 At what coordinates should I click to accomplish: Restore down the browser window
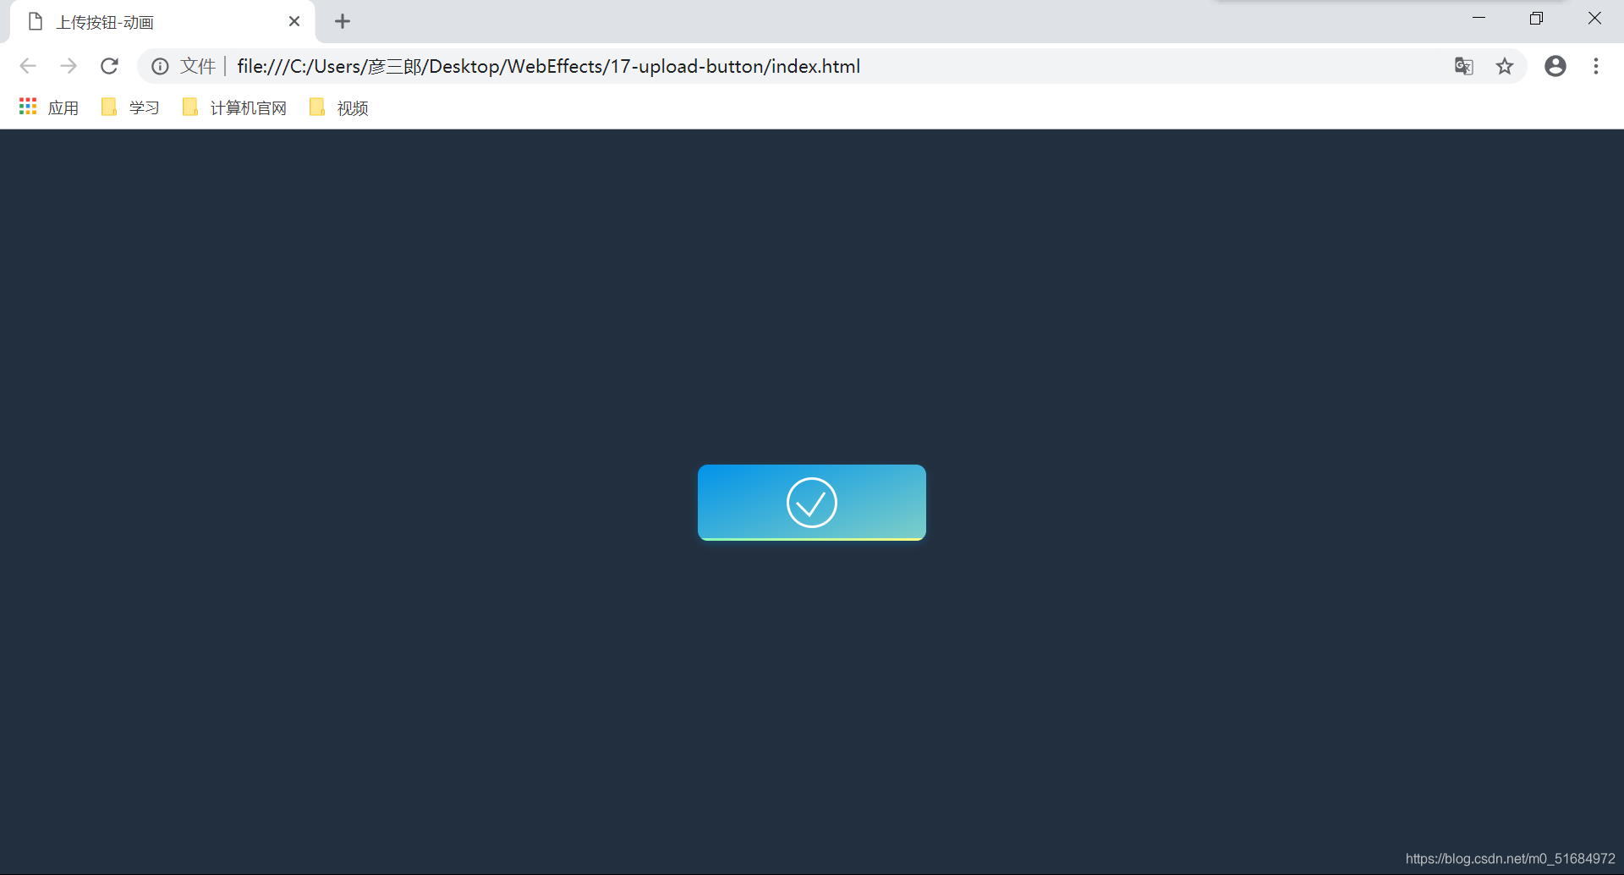tap(1536, 19)
